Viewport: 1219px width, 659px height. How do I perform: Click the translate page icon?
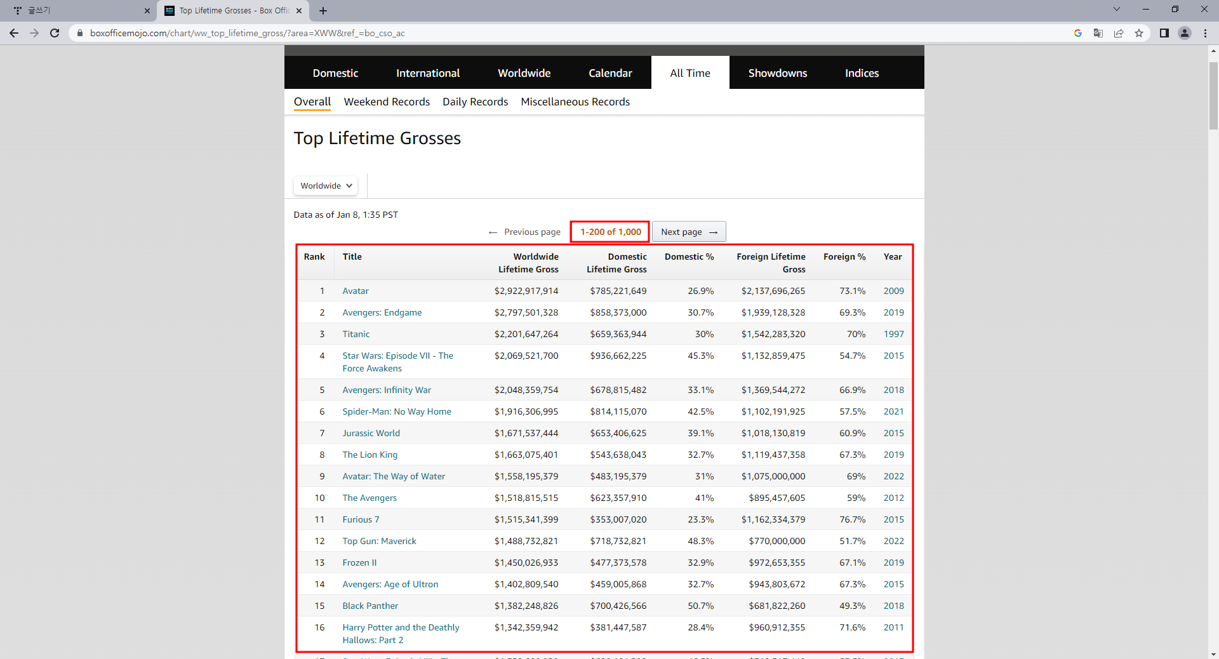tap(1098, 33)
